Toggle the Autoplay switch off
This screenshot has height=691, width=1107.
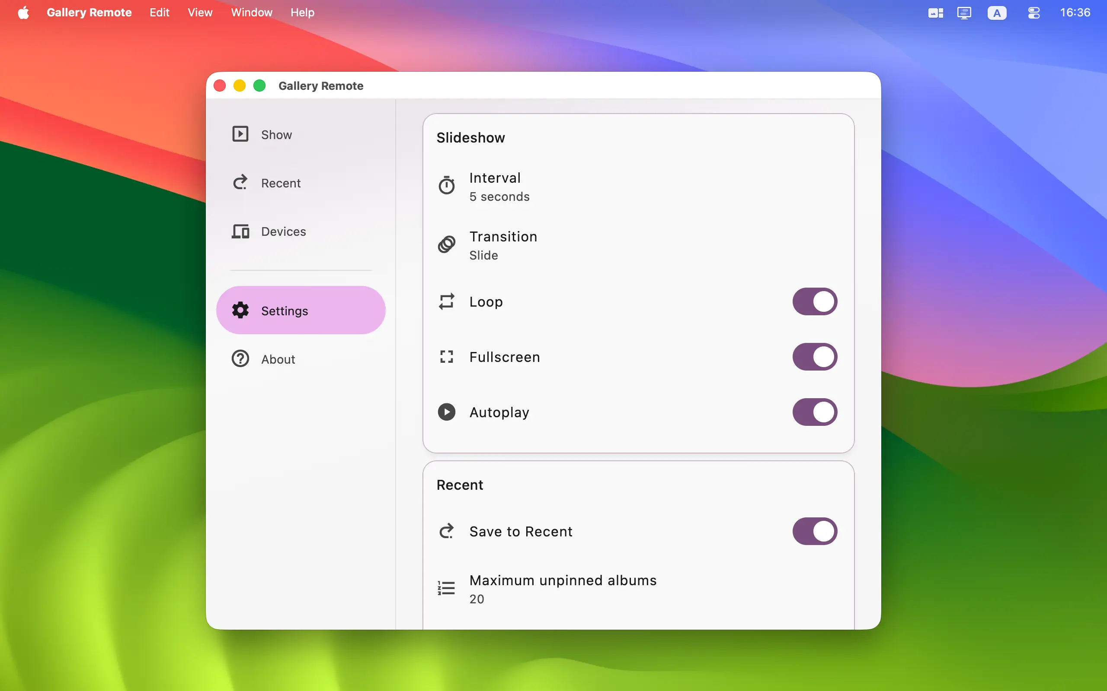pos(815,412)
